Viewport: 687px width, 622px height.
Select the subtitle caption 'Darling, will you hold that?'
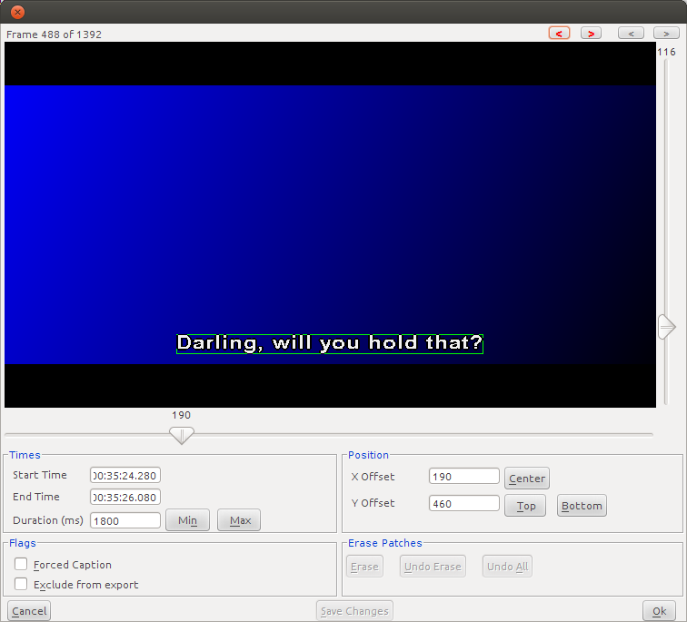click(x=330, y=343)
